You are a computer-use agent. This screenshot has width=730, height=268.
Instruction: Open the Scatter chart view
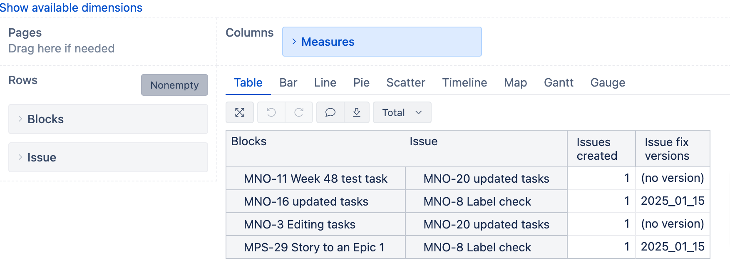tap(405, 82)
